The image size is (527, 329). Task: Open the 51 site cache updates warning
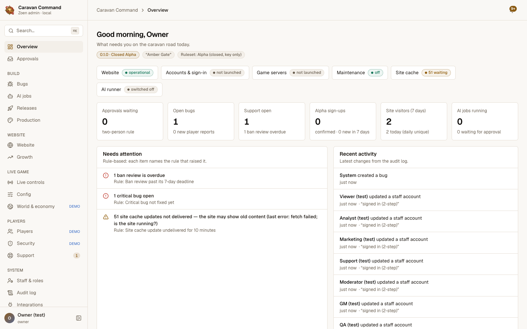pyautogui.click(x=212, y=223)
